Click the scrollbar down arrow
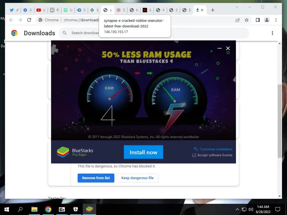This screenshot has width=287, height=215. pyautogui.click(x=279, y=196)
